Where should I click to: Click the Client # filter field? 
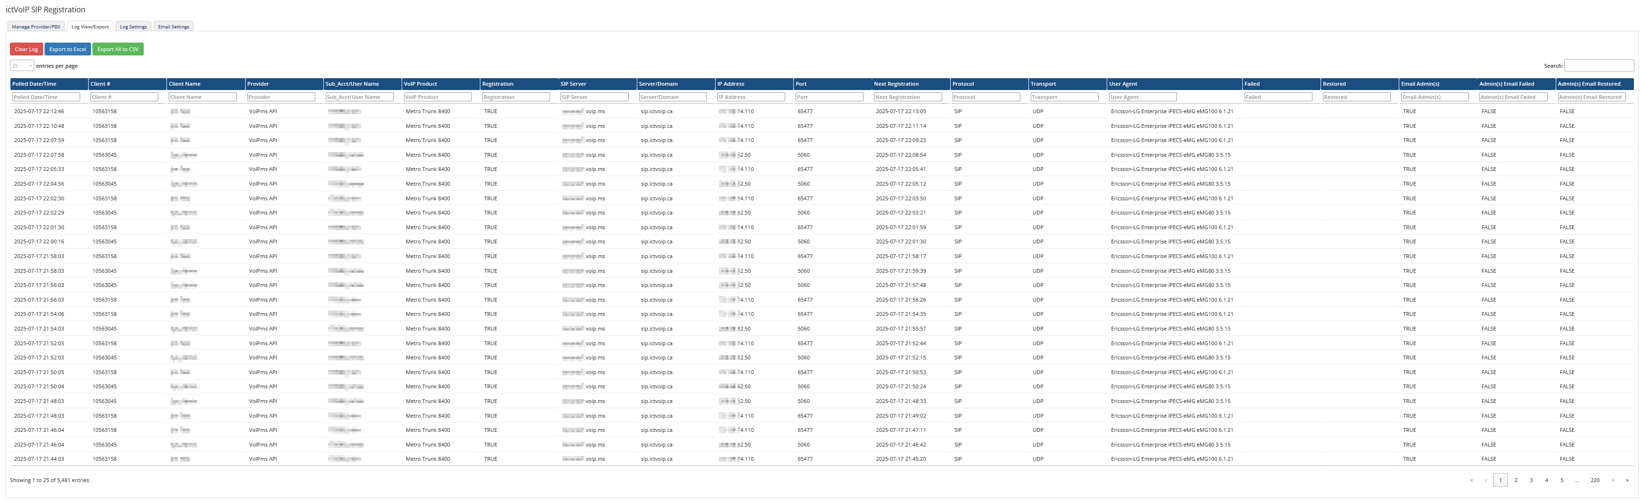click(x=124, y=97)
